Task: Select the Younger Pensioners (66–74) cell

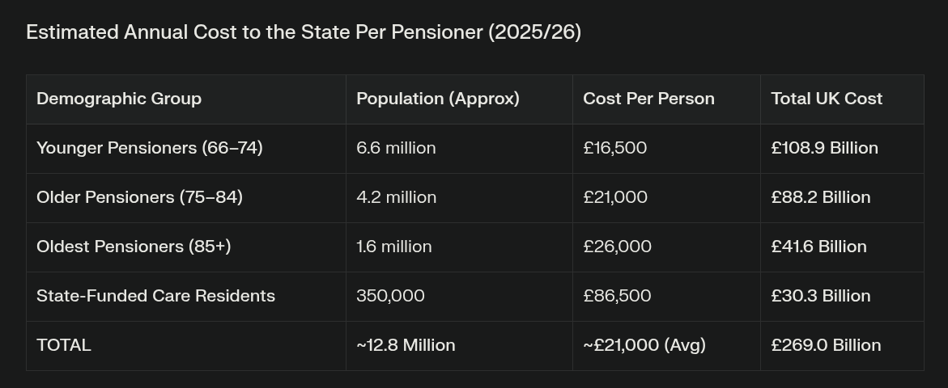Action: pos(150,148)
